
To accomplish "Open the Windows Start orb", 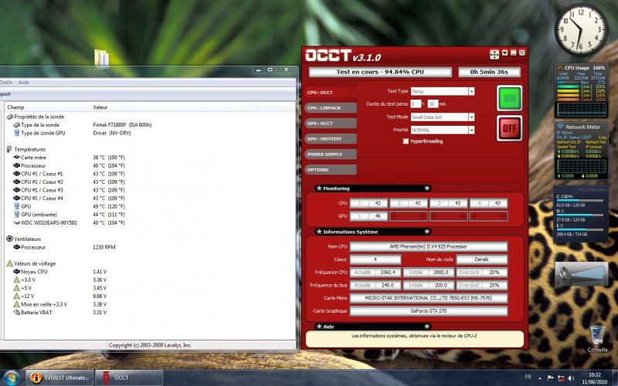I will tap(11, 378).
